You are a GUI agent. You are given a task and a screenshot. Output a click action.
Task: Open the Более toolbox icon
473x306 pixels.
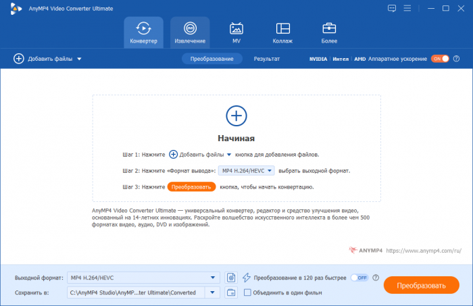click(x=329, y=32)
